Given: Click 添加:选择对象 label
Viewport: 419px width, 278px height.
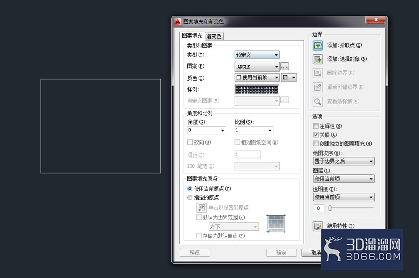Looking at the screenshot, I should (347, 59).
